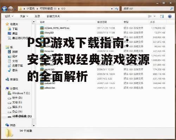This screenshot has width=176, height=140.
Task: Refresh the ISO folder view
Action: coord(117,9)
